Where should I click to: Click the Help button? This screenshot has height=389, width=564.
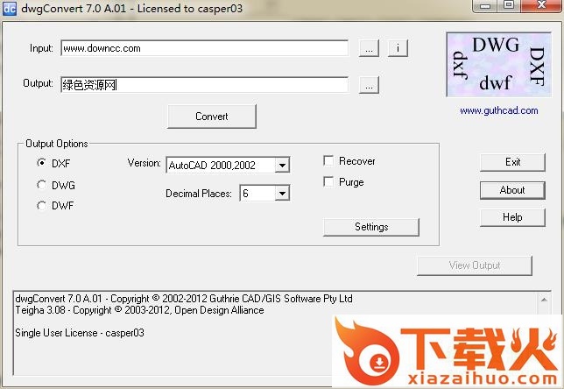click(512, 217)
